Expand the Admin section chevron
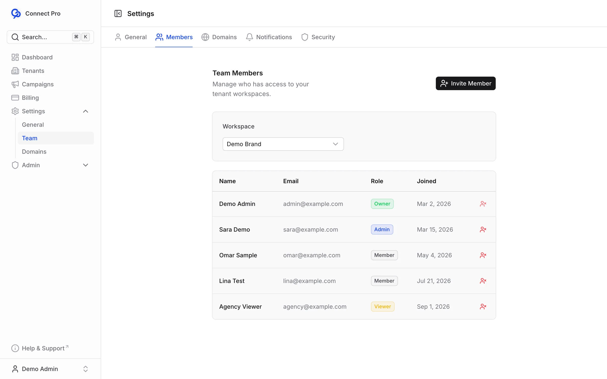This screenshot has height=379, width=607. (x=85, y=165)
